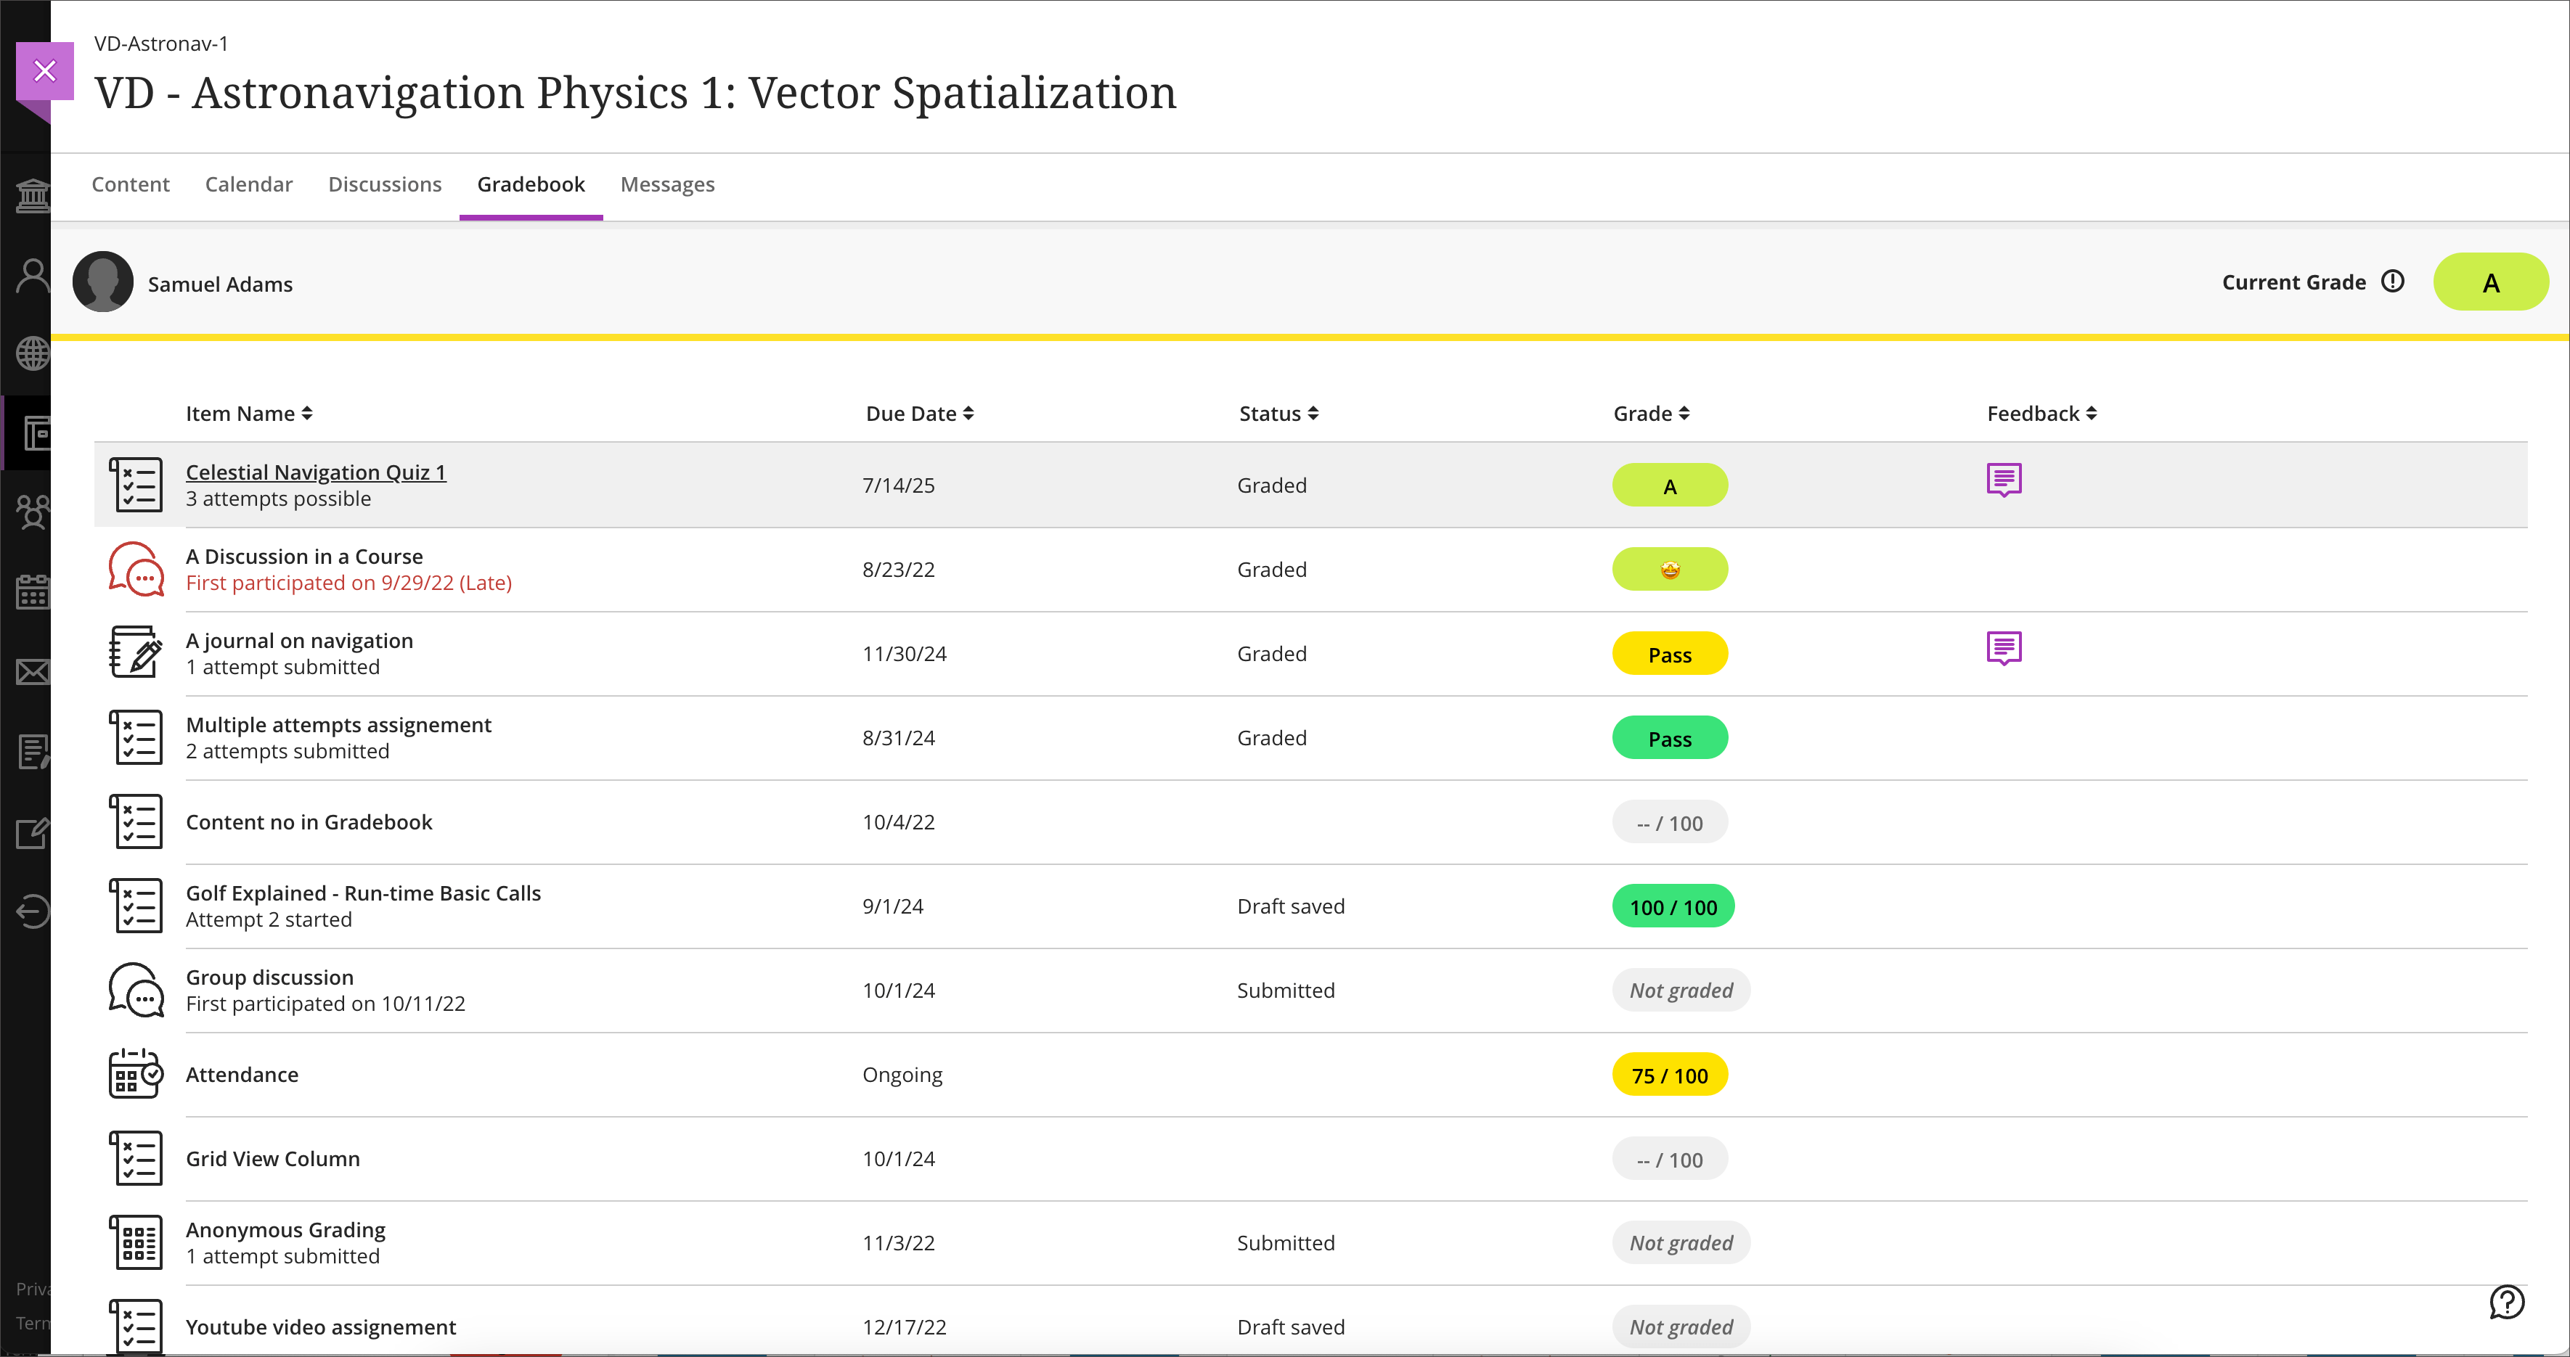Screen dimensions: 2570x1357
Task: Open Celestial Navigation Quiz 1 link
Action: click(315, 472)
